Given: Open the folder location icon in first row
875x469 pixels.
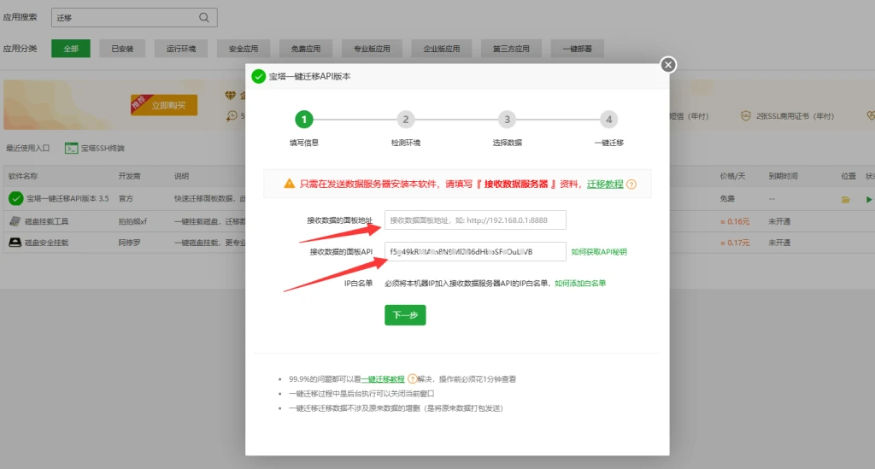Looking at the screenshot, I should 845,199.
